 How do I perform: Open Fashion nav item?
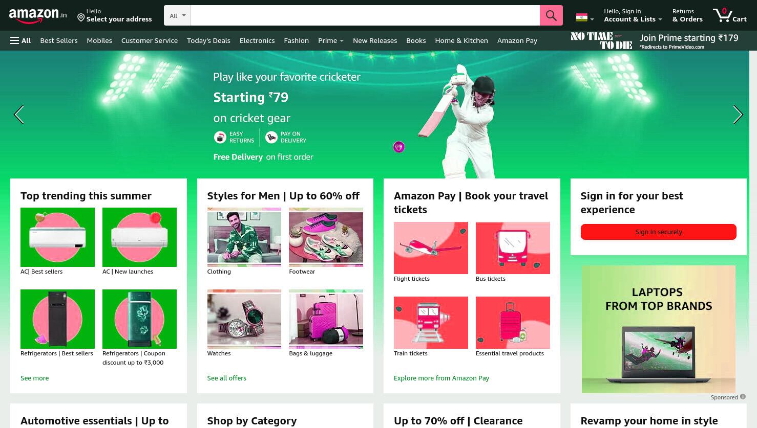coord(297,40)
